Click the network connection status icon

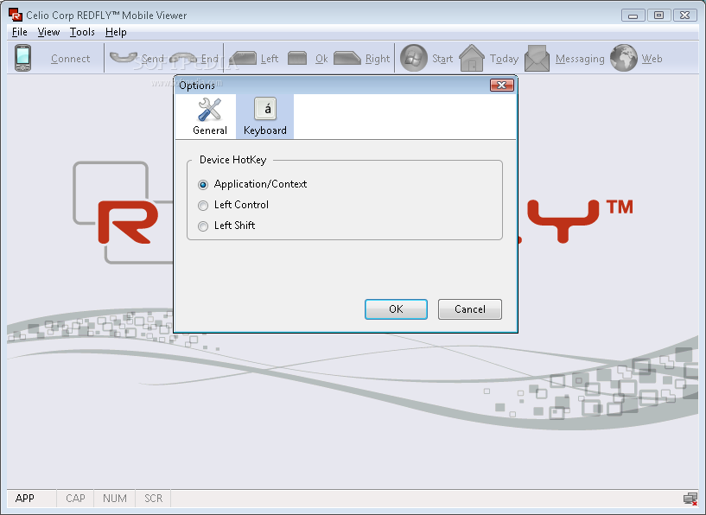(x=690, y=499)
